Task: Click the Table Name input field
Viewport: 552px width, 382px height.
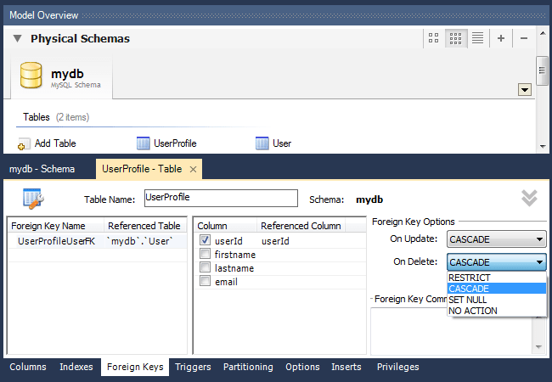Action: pyautogui.click(x=221, y=199)
